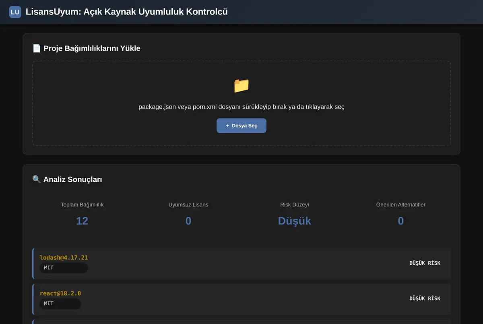Image resolution: width=483 pixels, height=324 pixels.
Task: Click the MIT license badge under react
Action: pyautogui.click(x=60, y=303)
